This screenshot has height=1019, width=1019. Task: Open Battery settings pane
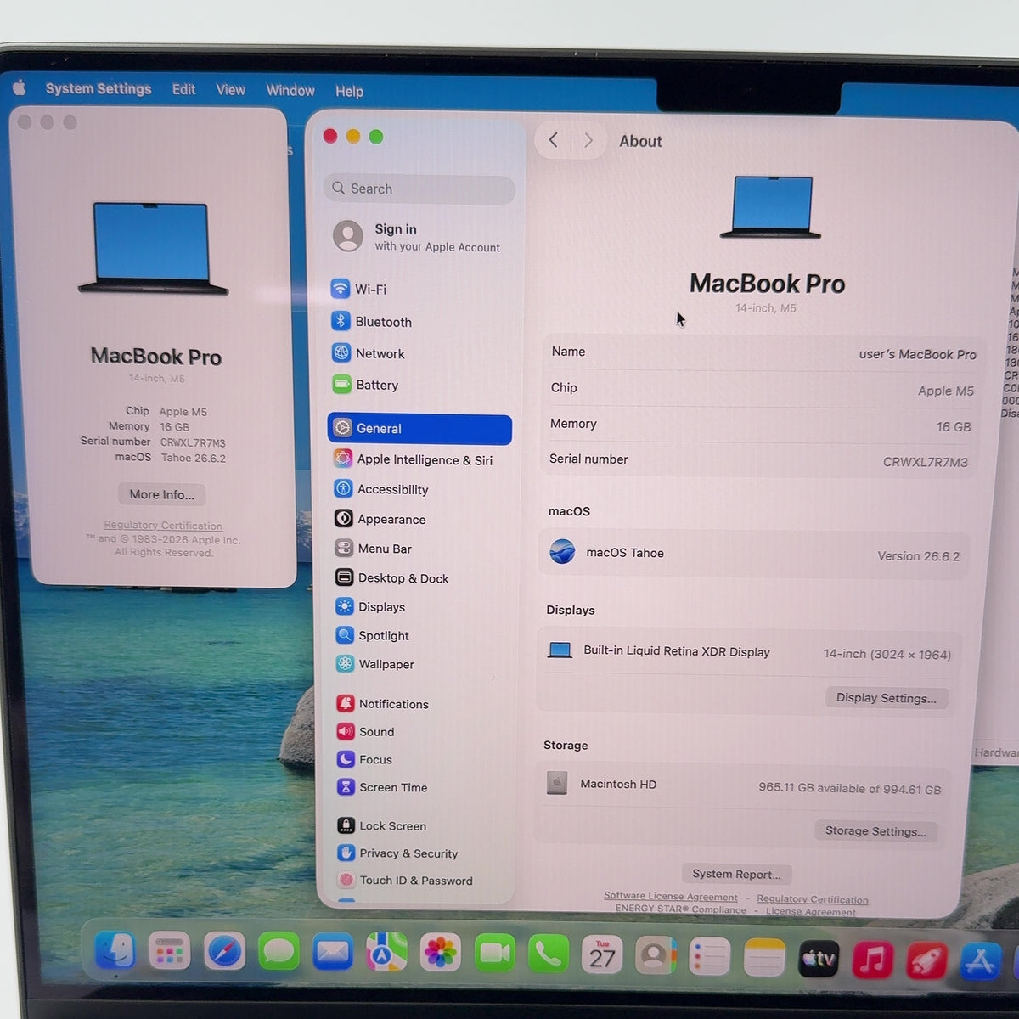[366, 385]
